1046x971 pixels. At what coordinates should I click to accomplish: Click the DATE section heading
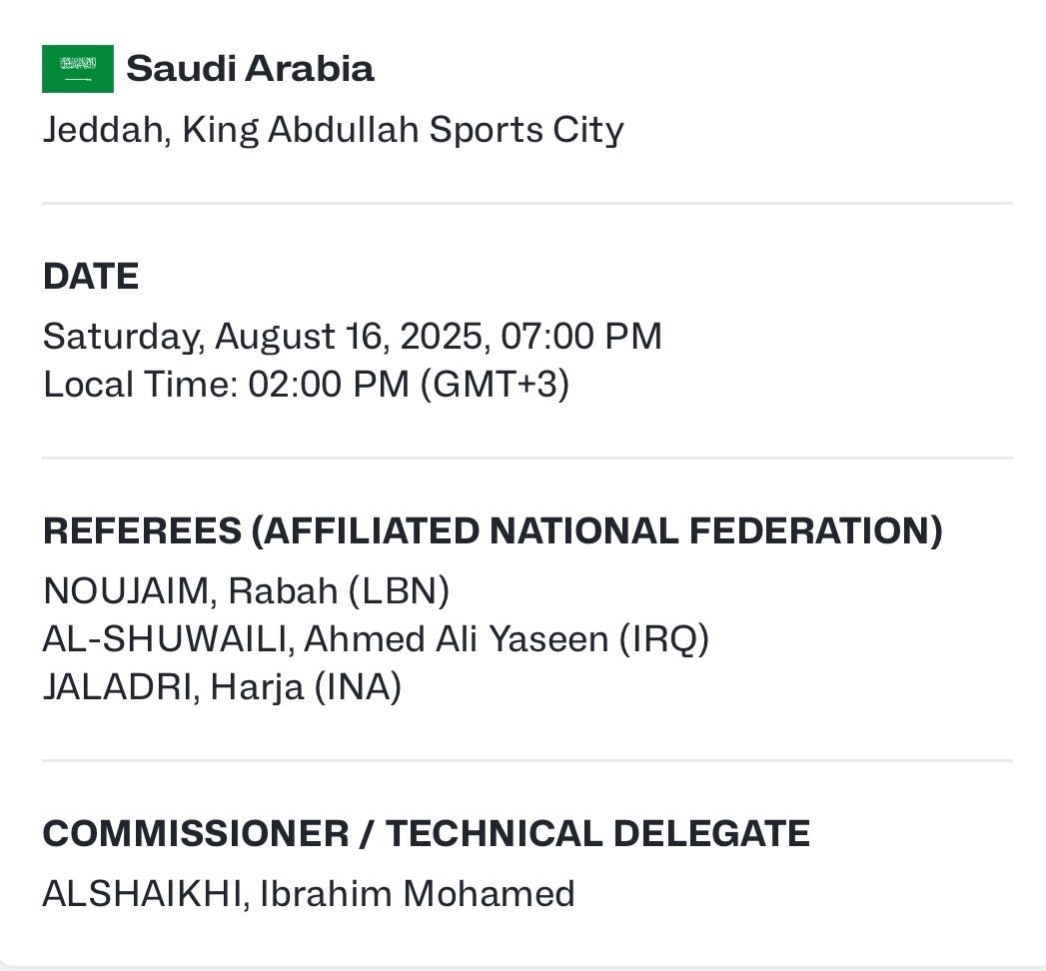(x=91, y=276)
